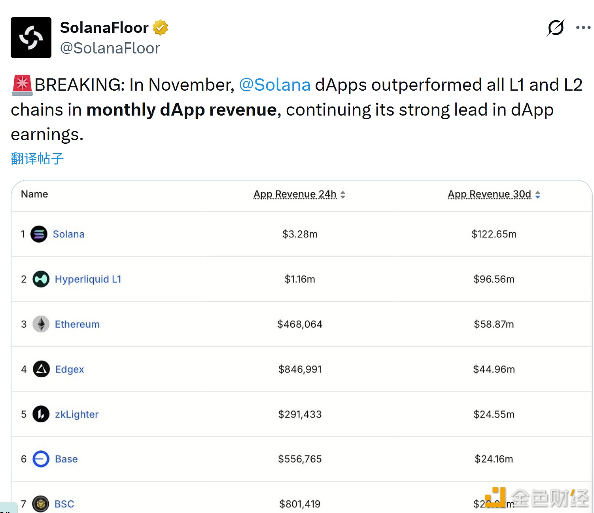The height and width of the screenshot is (513, 594).
Task: Open the Ethereum chain link
Action: click(77, 324)
